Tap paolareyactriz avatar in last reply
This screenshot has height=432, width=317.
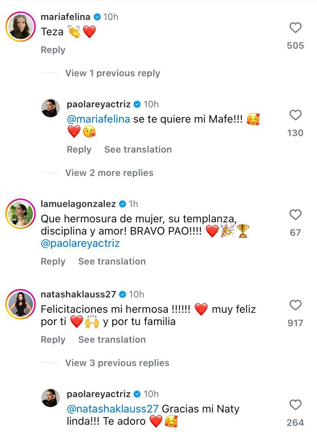(x=51, y=399)
